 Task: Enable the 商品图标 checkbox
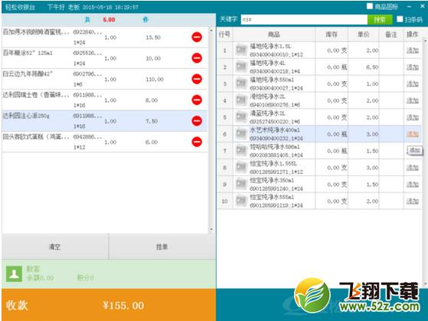[x=370, y=6]
